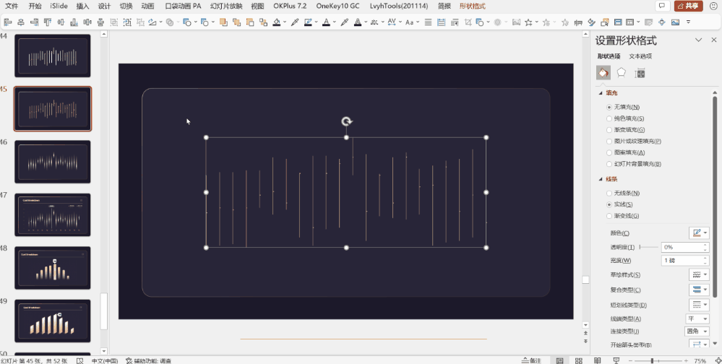Open the 文件 (File) menu
Screen dimensions: 722x364
click(12, 6)
